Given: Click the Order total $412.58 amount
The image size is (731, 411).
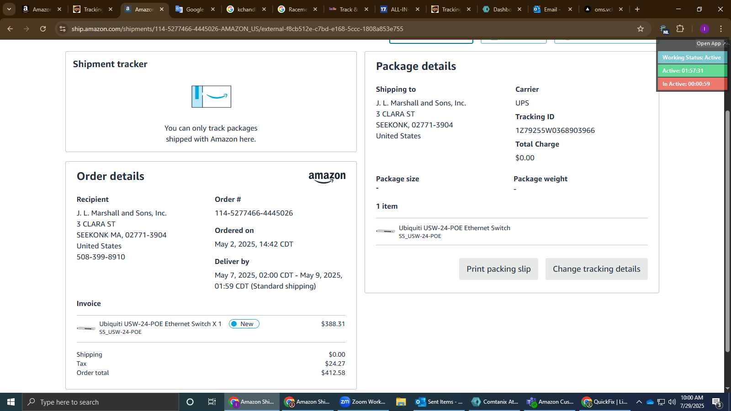Looking at the screenshot, I should pos(333,373).
